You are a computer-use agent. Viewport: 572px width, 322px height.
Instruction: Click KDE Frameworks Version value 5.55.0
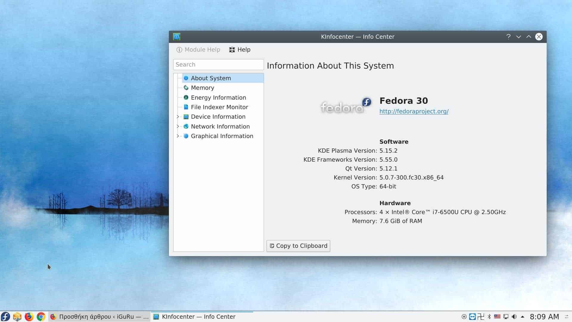(388, 160)
